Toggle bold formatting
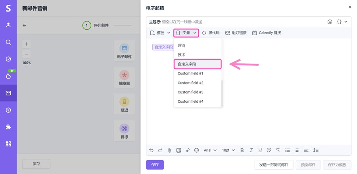Screen dimensions: 357x174 tap(242, 150)
